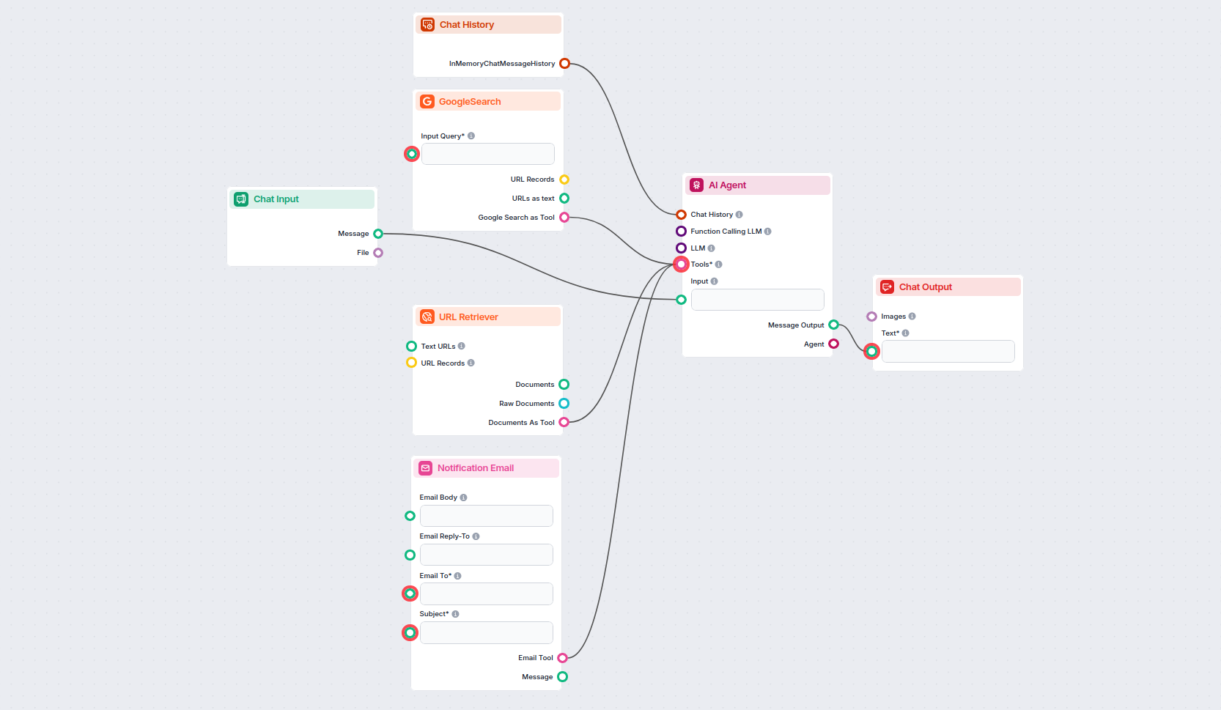
Task: Click the Text field in Chat Output
Action: pyautogui.click(x=948, y=351)
